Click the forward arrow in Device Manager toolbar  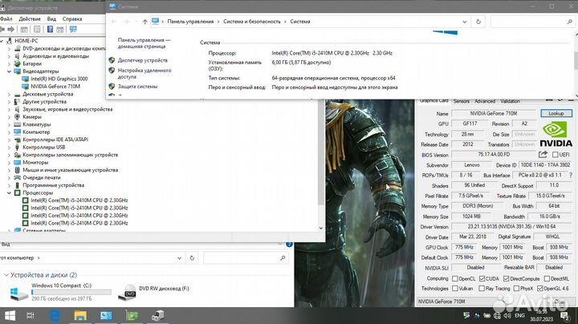[x=11, y=29]
